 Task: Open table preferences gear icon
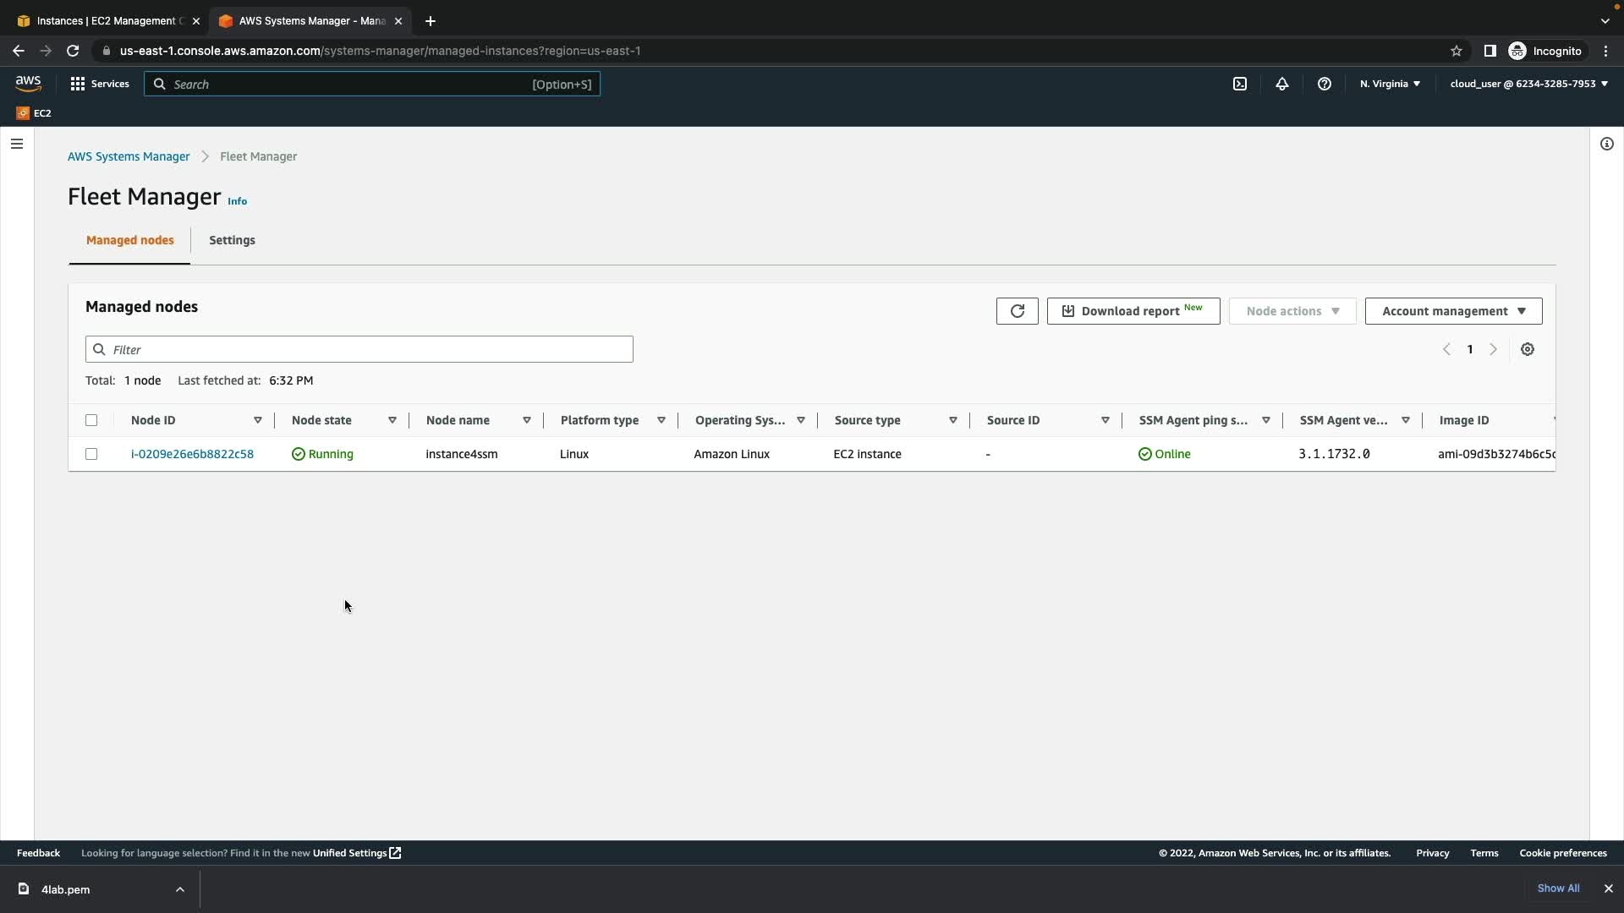pyautogui.click(x=1528, y=349)
